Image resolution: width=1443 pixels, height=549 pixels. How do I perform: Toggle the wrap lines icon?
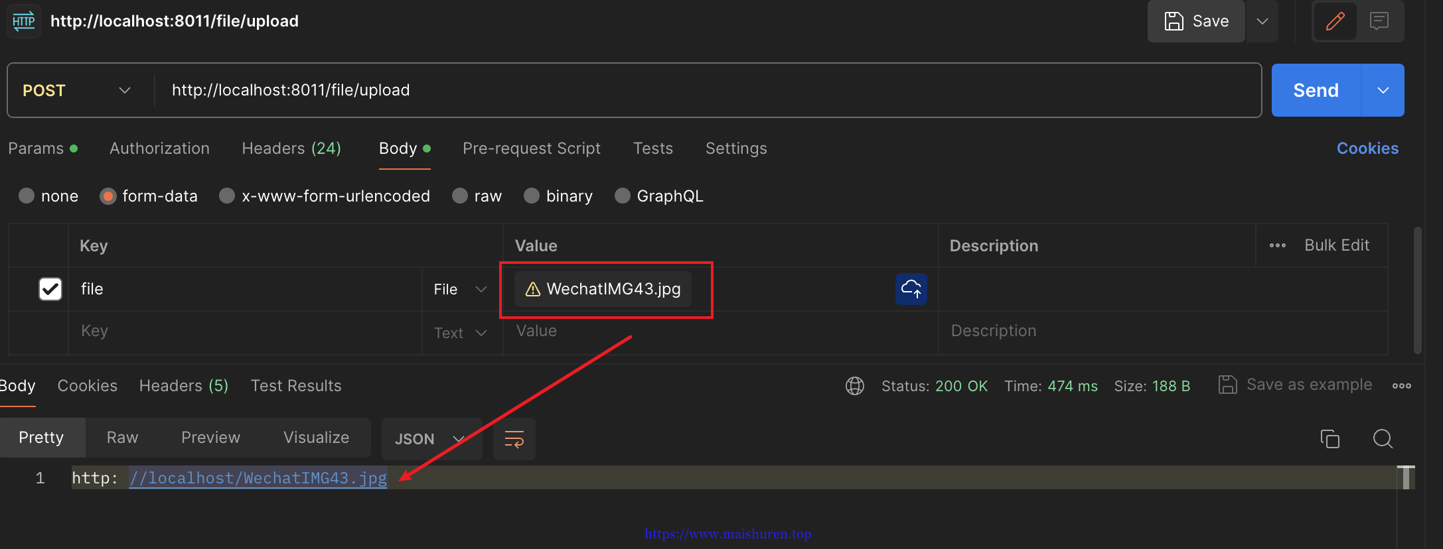[514, 439]
